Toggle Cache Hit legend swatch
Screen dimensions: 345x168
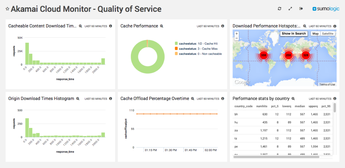176,43
